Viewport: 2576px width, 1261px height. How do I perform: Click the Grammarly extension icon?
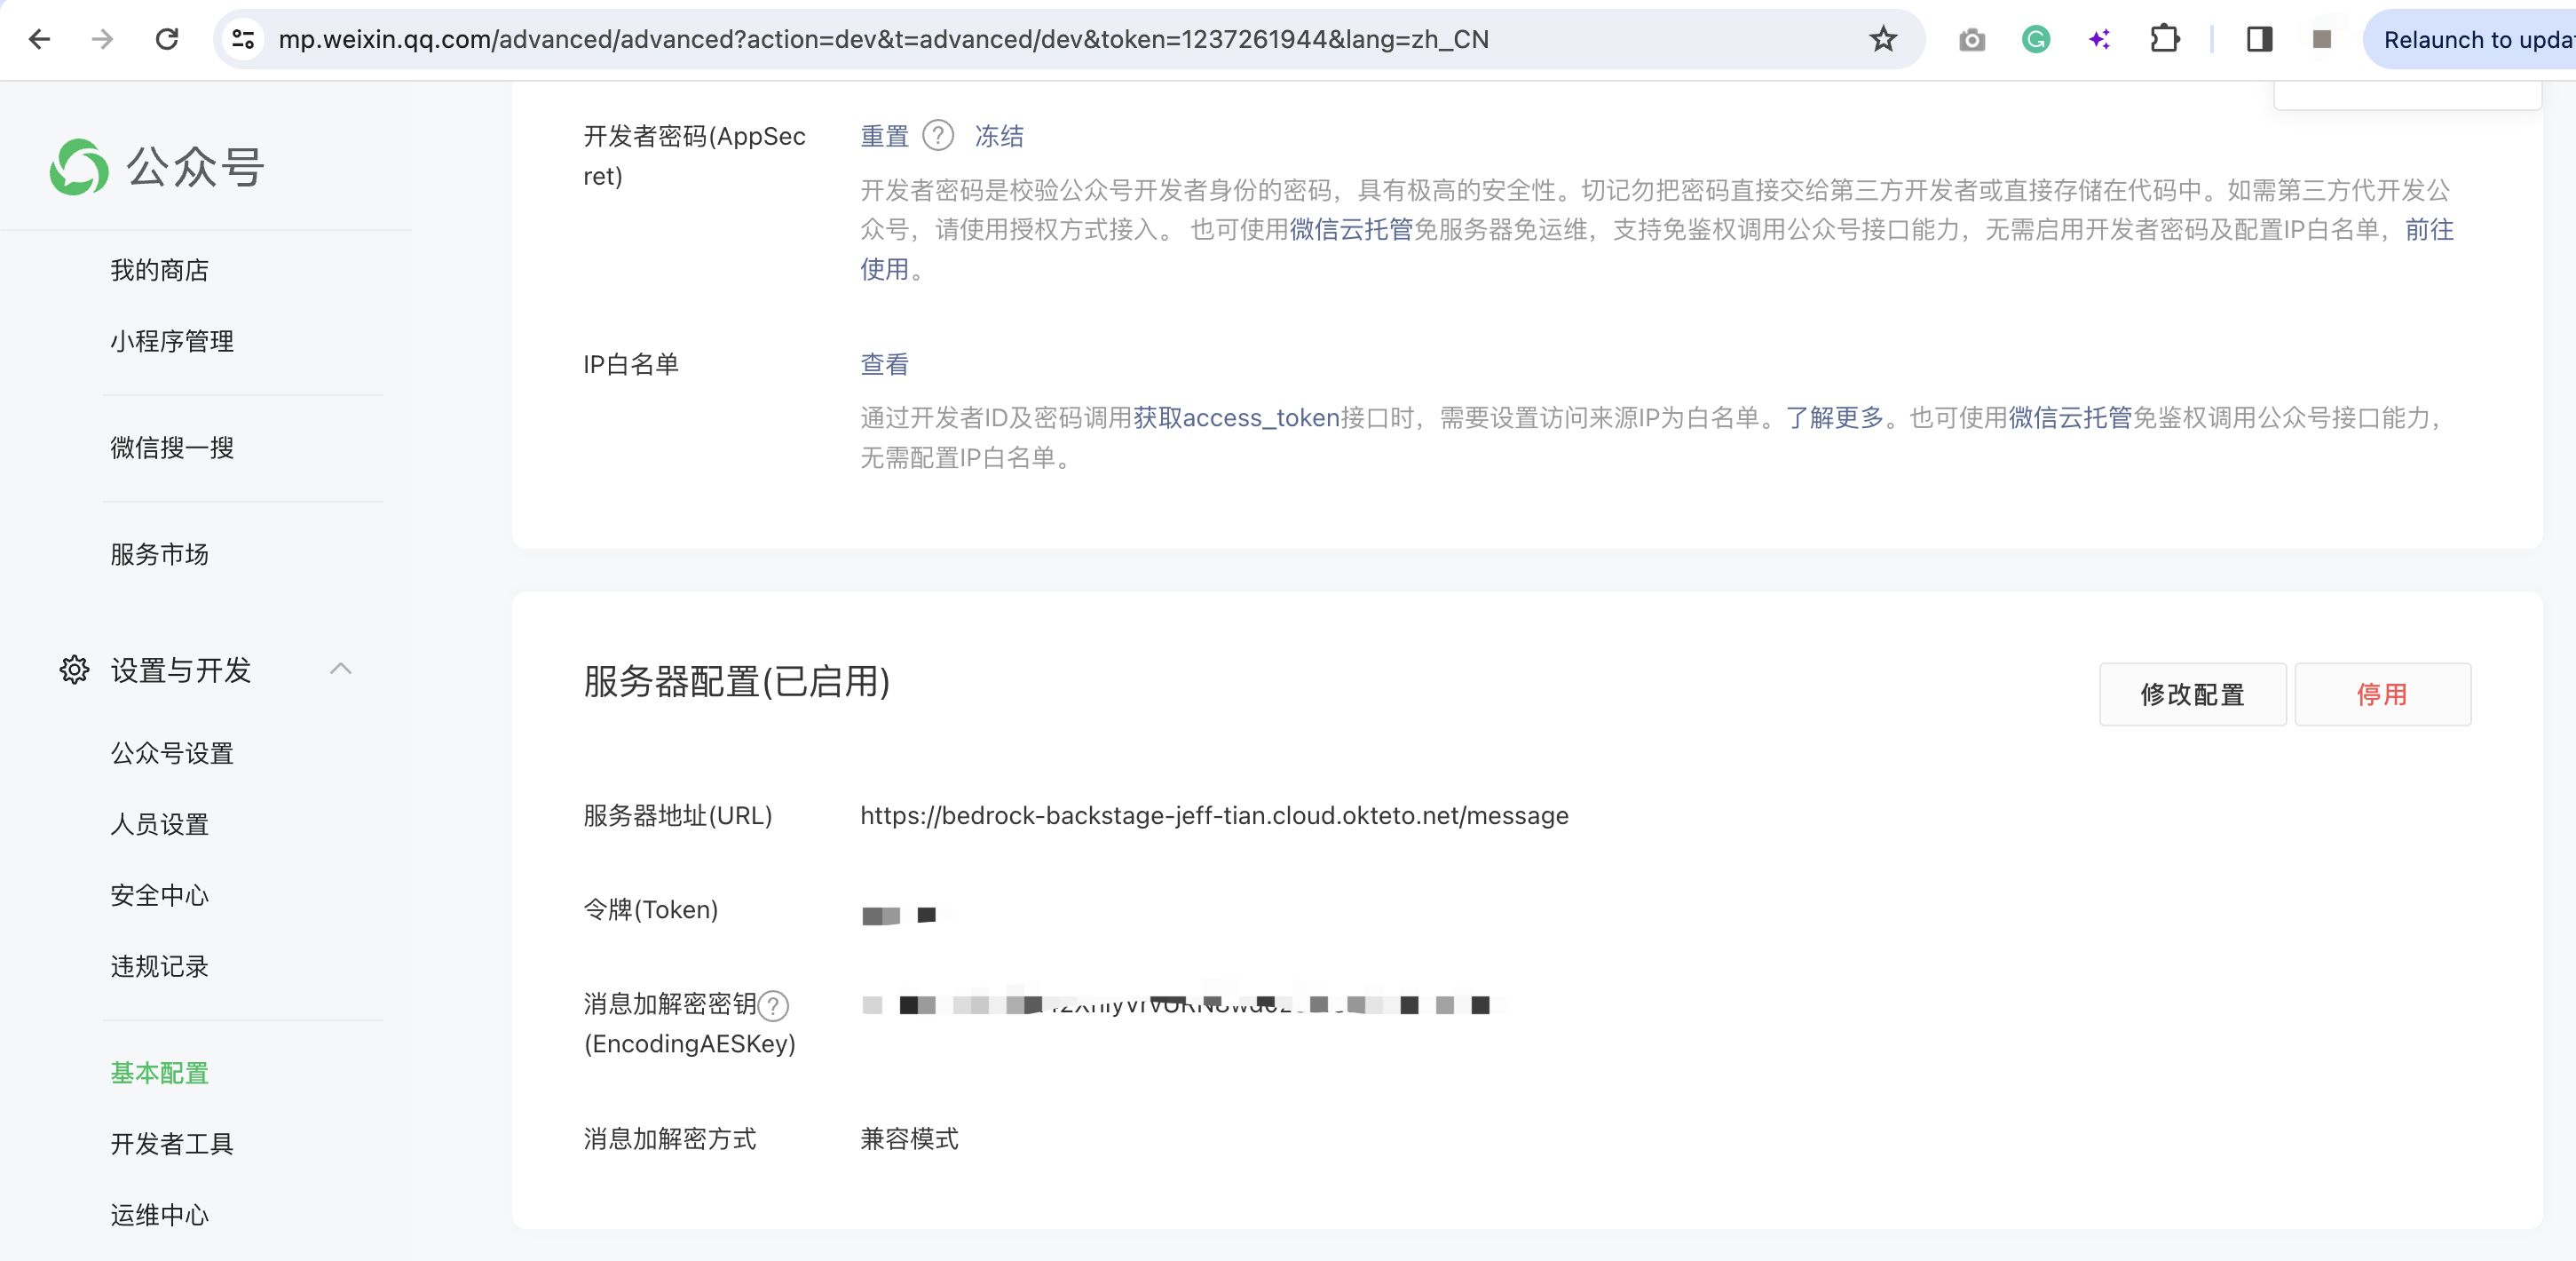2035,39
